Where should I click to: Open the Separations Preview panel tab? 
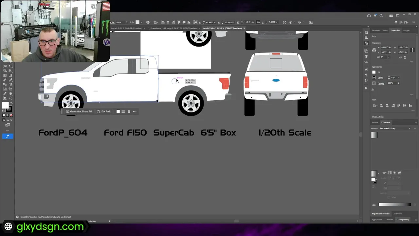click(x=381, y=214)
